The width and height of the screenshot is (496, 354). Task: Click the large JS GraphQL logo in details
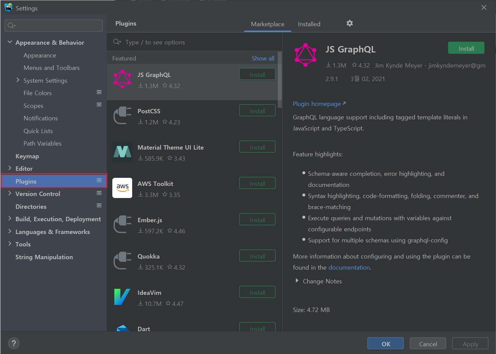(305, 55)
